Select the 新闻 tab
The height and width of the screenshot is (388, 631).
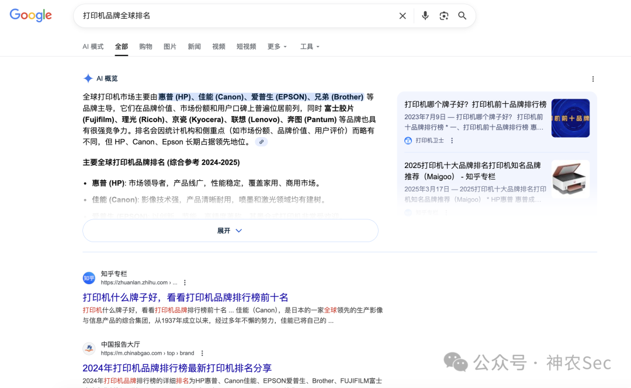pyautogui.click(x=194, y=46)
